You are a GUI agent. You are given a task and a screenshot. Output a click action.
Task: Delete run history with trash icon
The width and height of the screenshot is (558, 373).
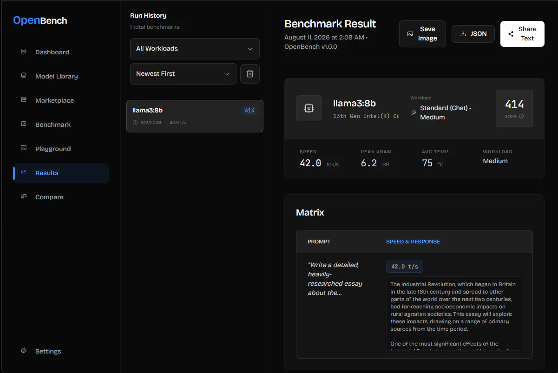click(250, 74)
